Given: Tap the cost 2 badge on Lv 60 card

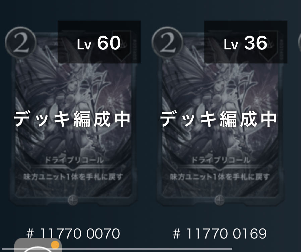Looking at the screenshot, I should [x=20, y=43].
